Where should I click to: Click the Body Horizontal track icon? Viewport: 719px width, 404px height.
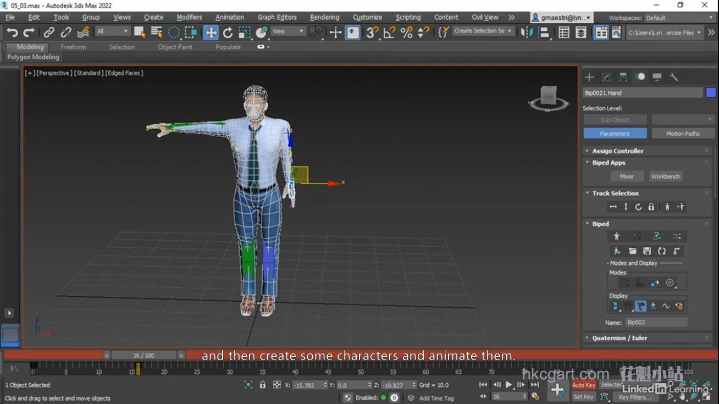(613, 207)
